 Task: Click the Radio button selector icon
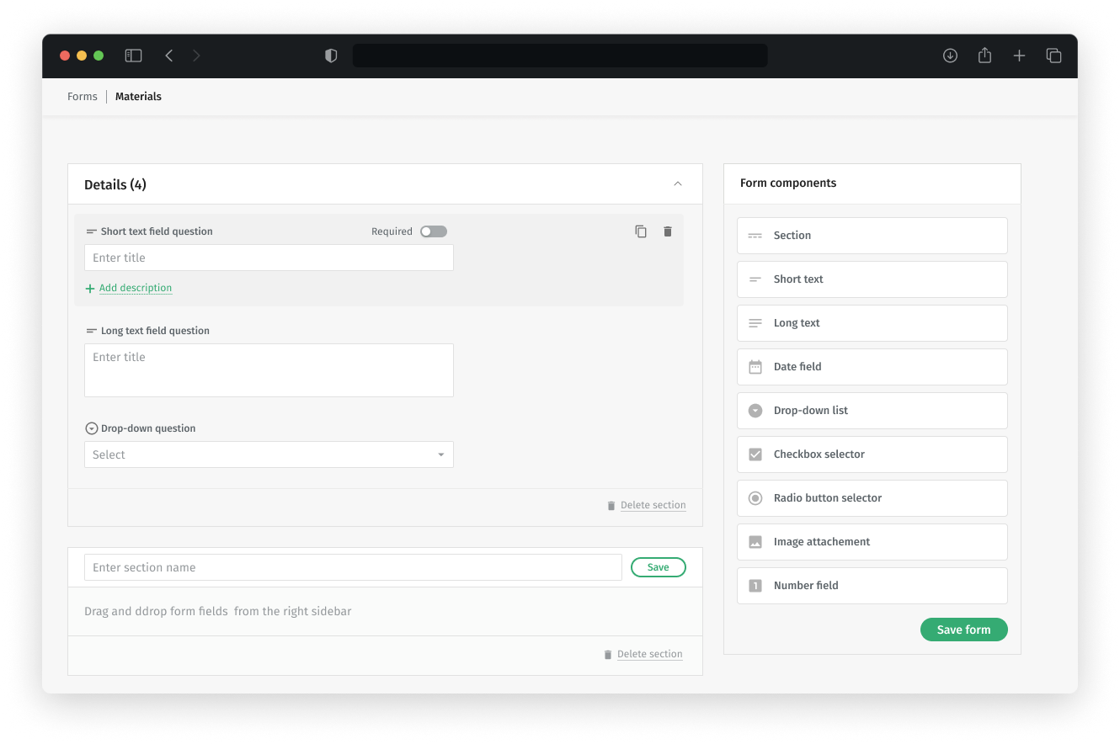pos(755,498)
